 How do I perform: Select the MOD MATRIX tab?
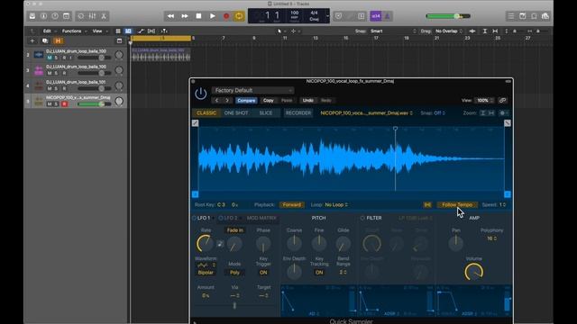tap(261, 218)
